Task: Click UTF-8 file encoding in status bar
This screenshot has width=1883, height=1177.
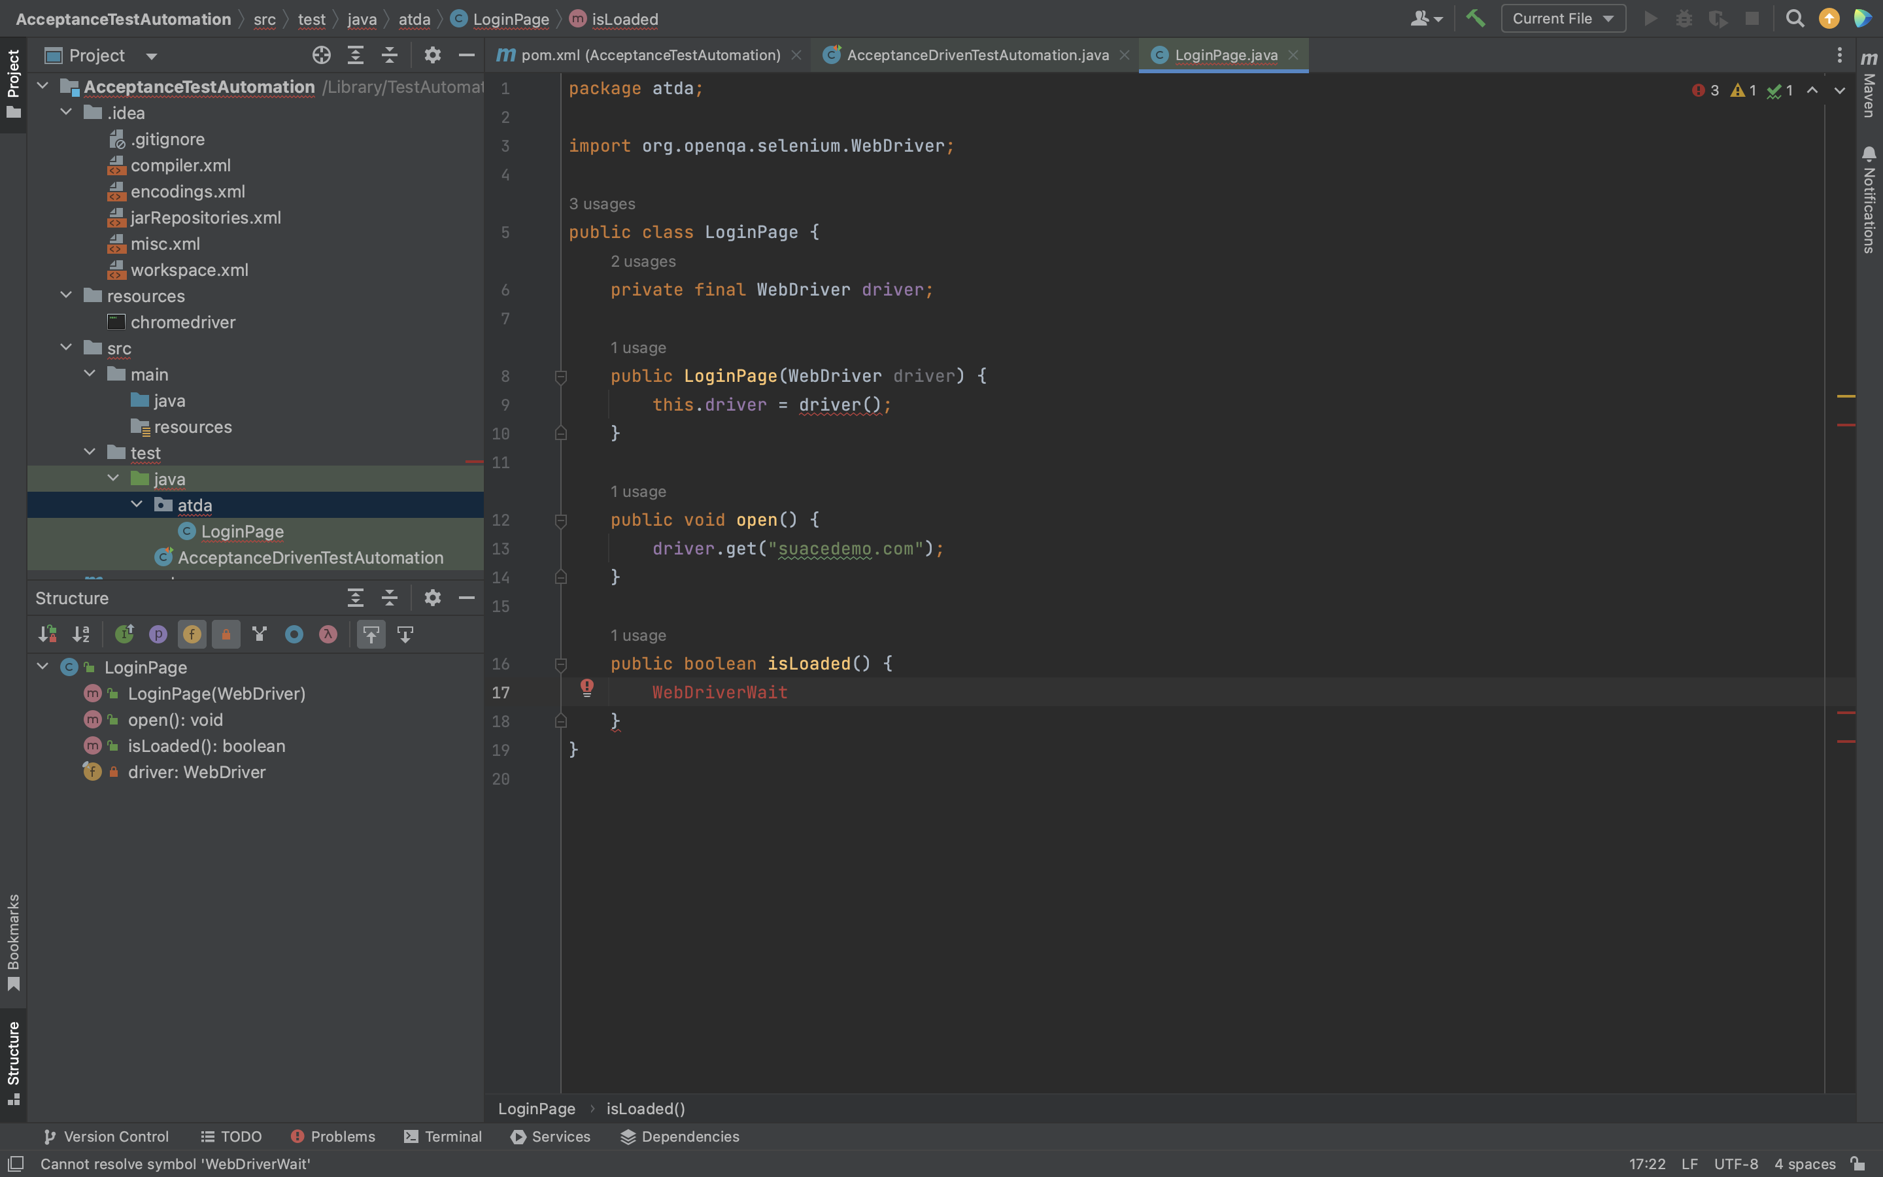Action: [1736, 1164]
